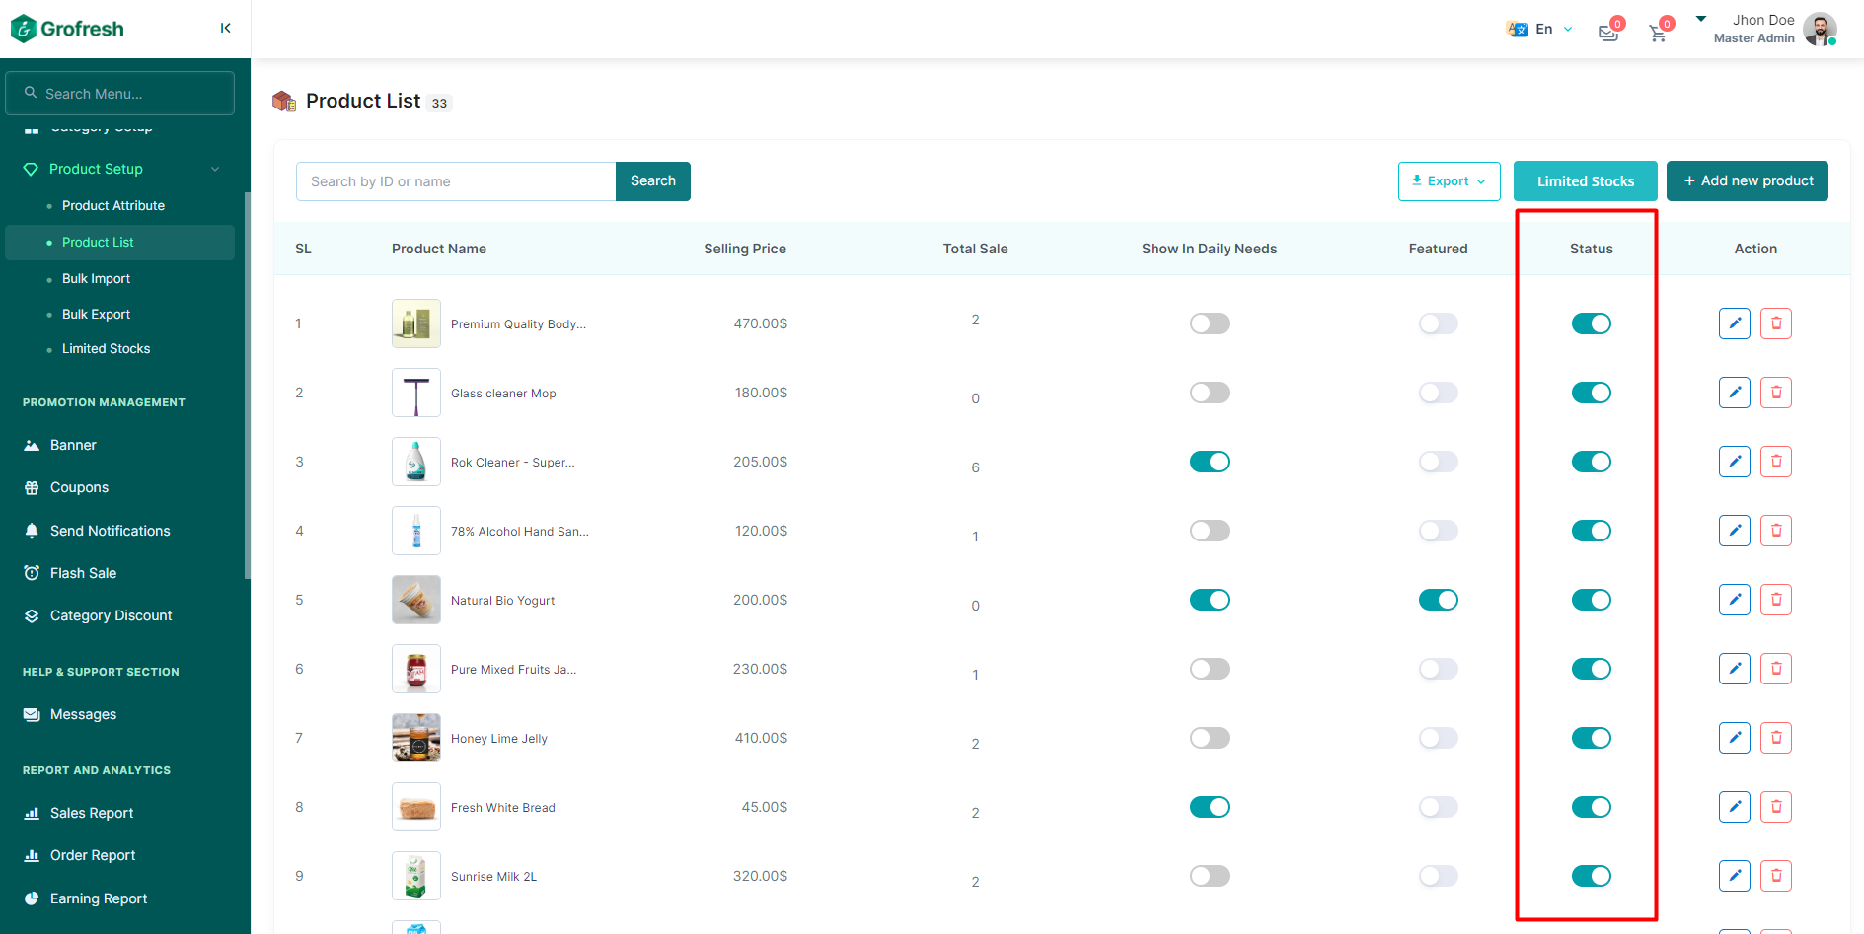Click the Jhon Doe profile avatar
The image size is (1864, 934).
tap(1820, 29)
